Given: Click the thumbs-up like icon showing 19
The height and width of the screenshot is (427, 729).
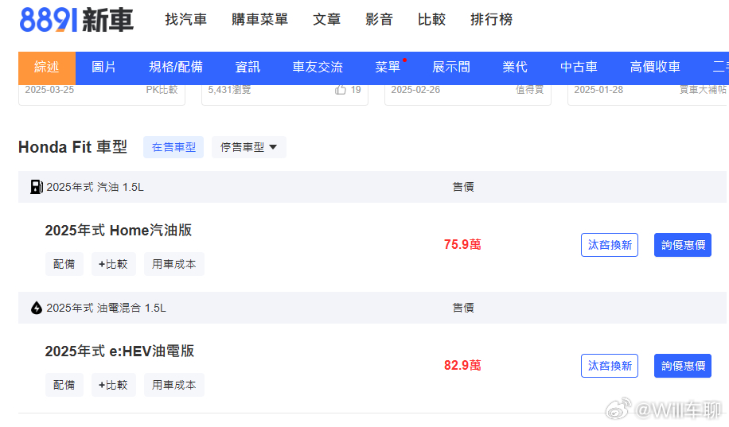Looking at the screenshot, I should pyautogui.click(x=341, y=90).
